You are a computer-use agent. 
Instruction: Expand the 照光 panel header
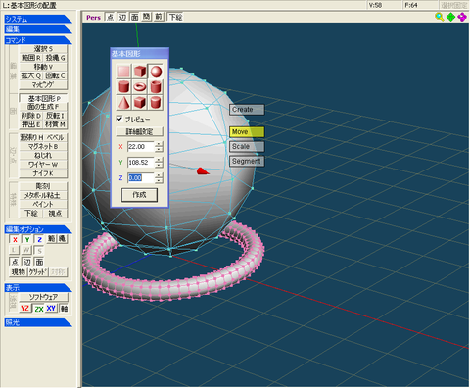coord(38,322)
